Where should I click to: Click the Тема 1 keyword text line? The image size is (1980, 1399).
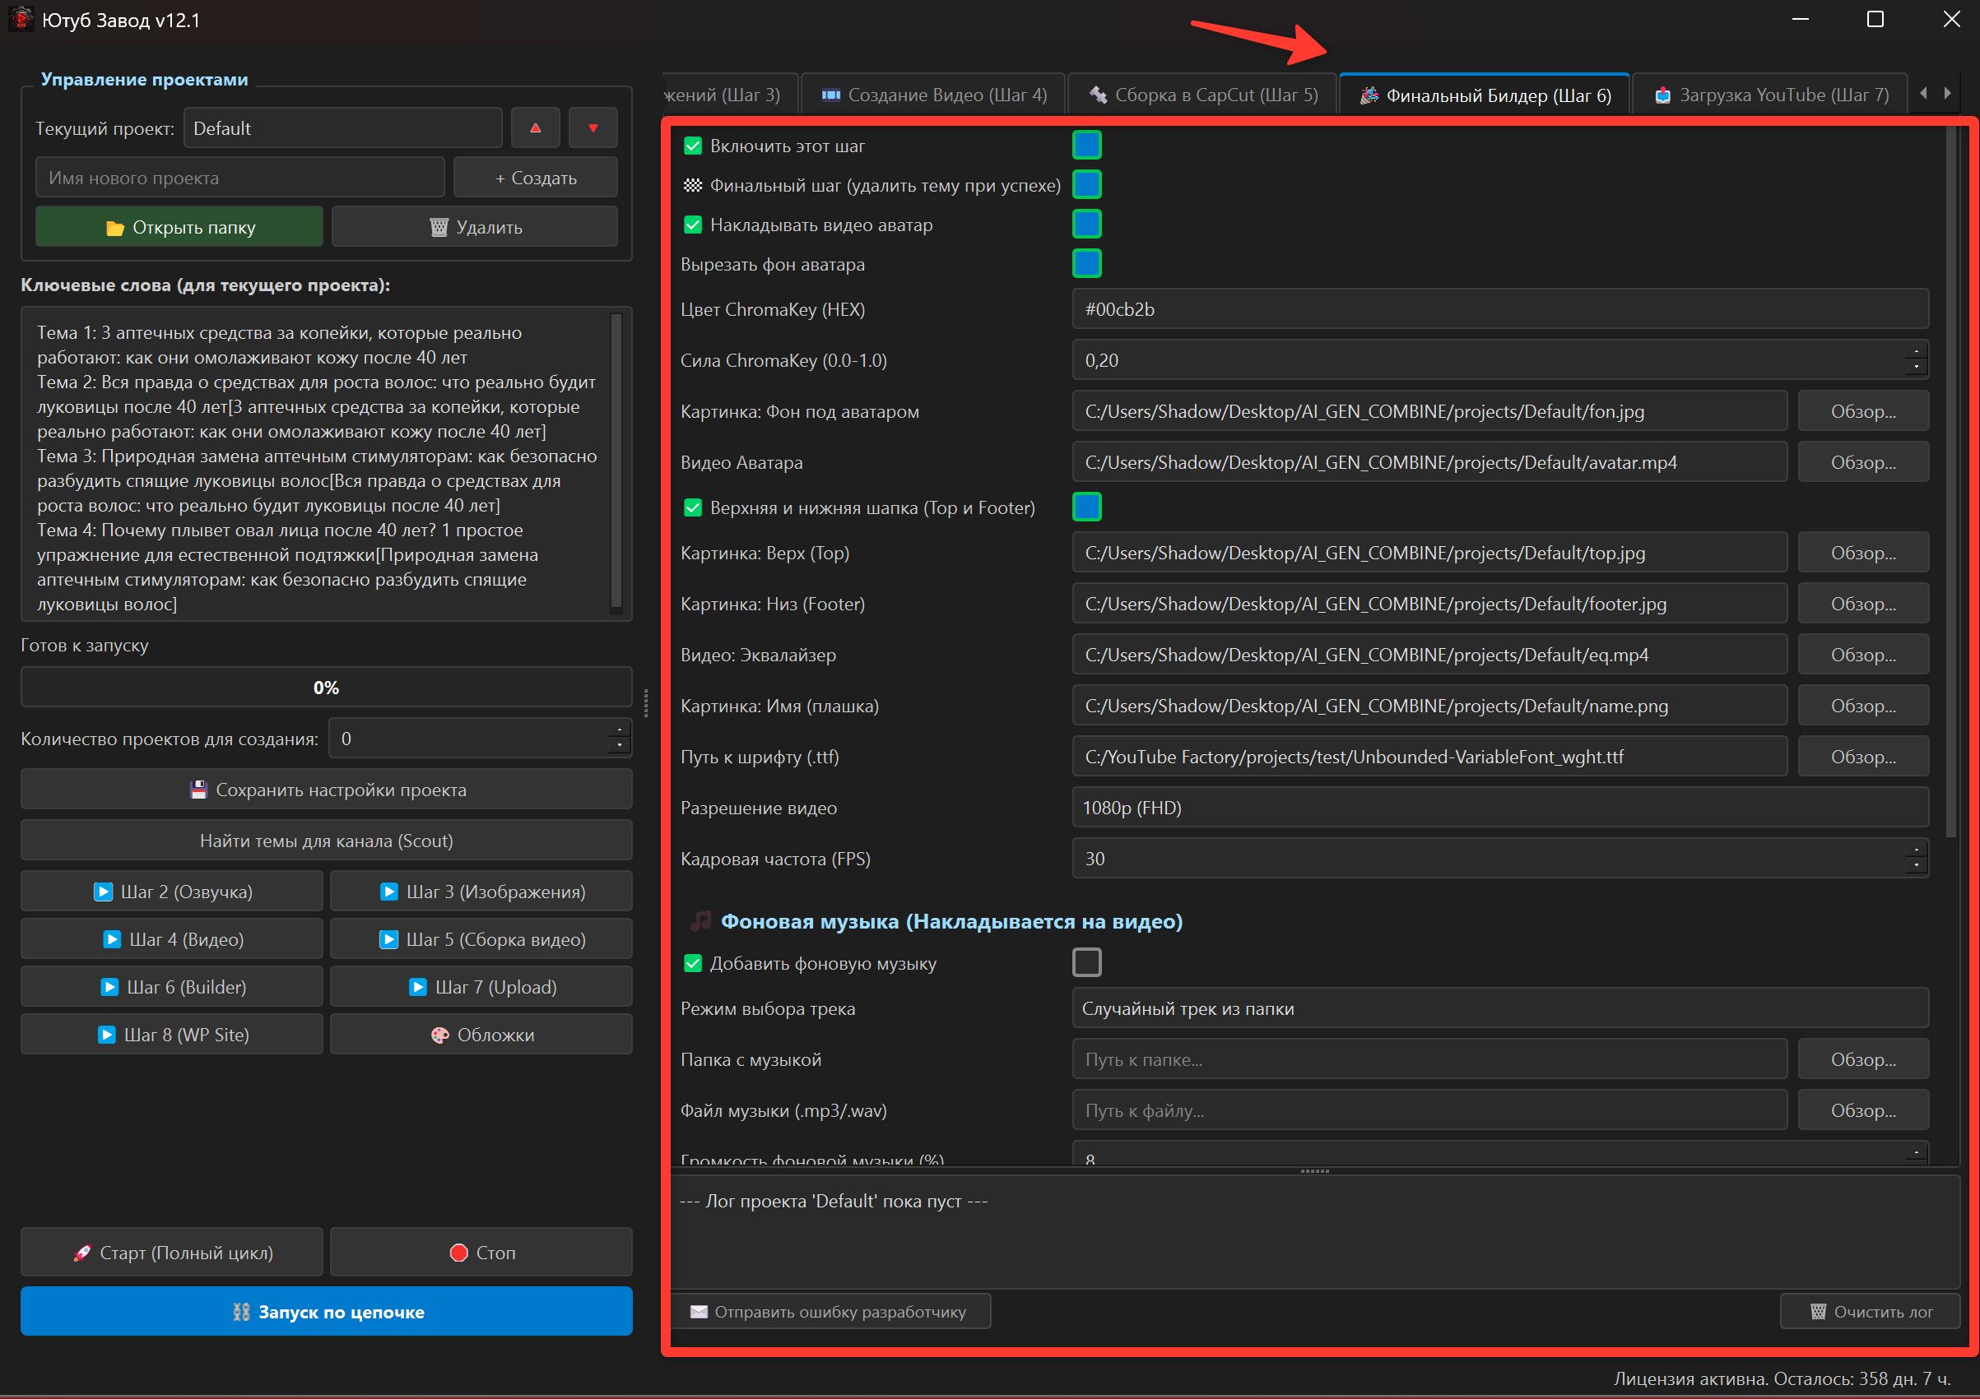click(x=280, y=345)
